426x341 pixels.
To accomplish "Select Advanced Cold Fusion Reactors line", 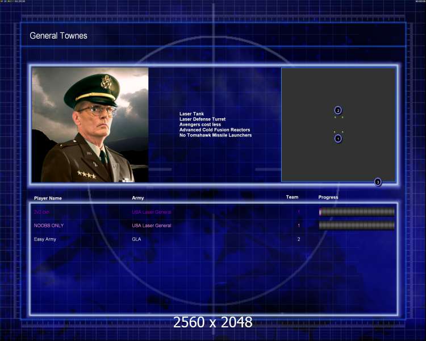I will tap(215, 130).
